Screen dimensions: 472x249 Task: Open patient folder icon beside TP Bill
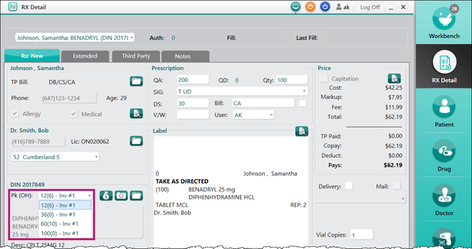(136, 81)
